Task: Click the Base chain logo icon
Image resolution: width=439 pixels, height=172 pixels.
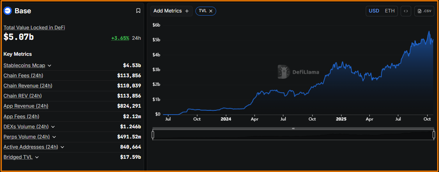Action: click(8, 11)
